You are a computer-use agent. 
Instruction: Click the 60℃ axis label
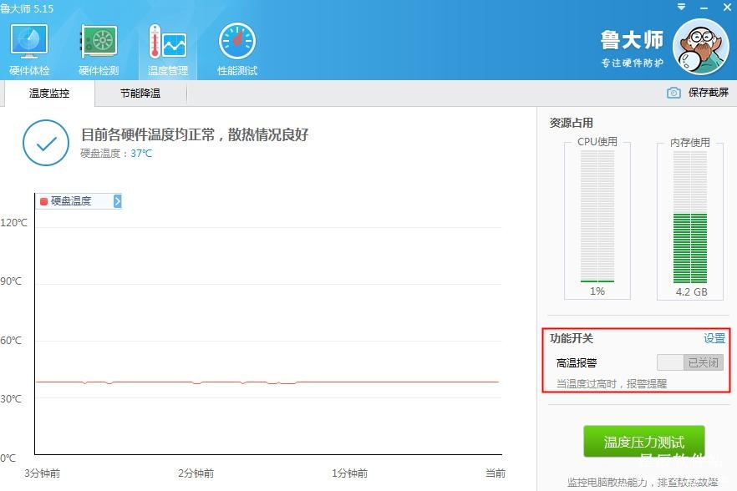12,340
